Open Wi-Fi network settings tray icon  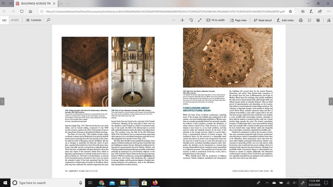[x=288, y=183]
